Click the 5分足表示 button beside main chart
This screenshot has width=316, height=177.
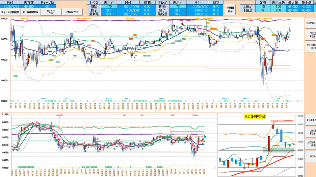tap(310, 23)
